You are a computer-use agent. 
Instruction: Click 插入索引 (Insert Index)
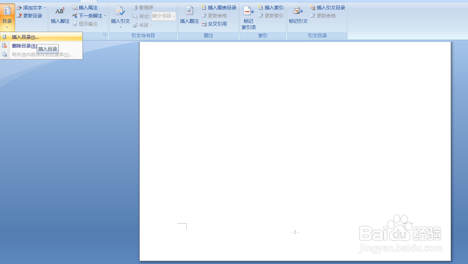click(x=271, y=8)
